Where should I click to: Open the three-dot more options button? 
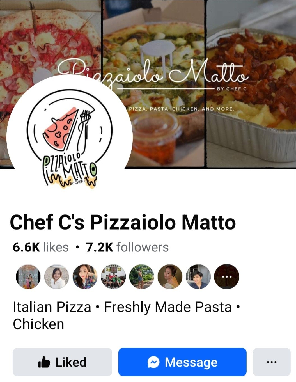271,362
